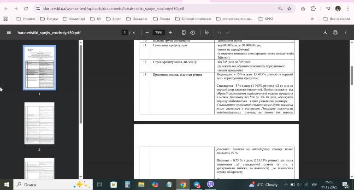Viewport: 354px width, 190px height.
Task: Download the PDF file
Action: pos(325,33)
